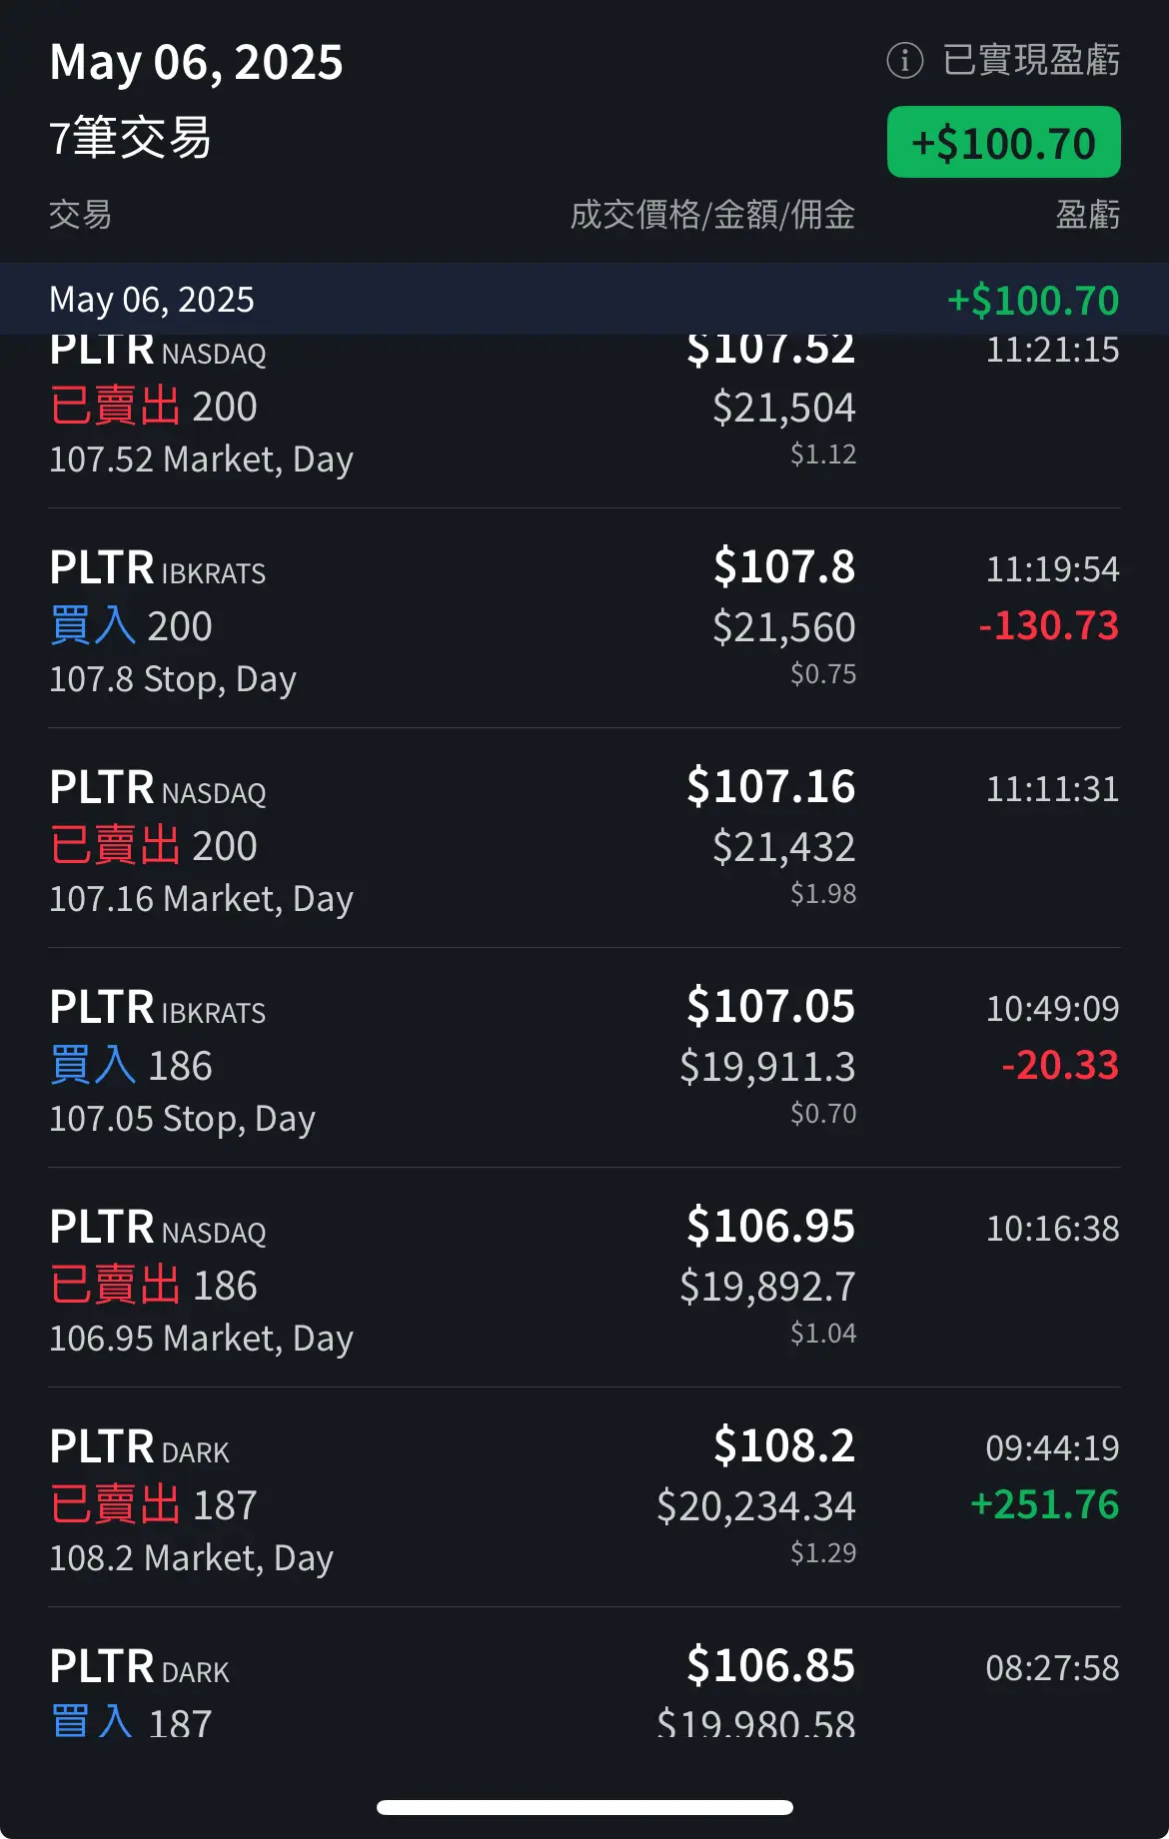Tap the 7筆交易 trade count heading
Viewport: 1169px width, 1839px height.
130,138
